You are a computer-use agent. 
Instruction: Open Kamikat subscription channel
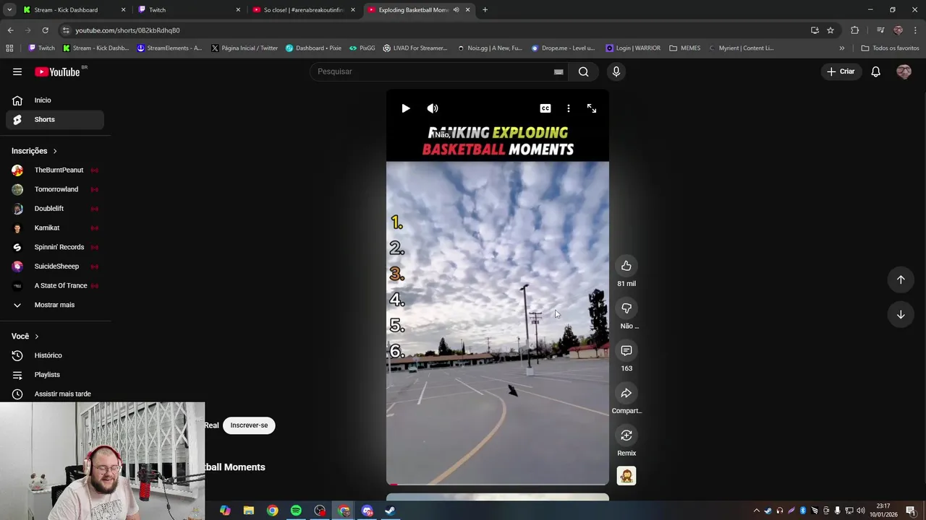coord(55,227)
